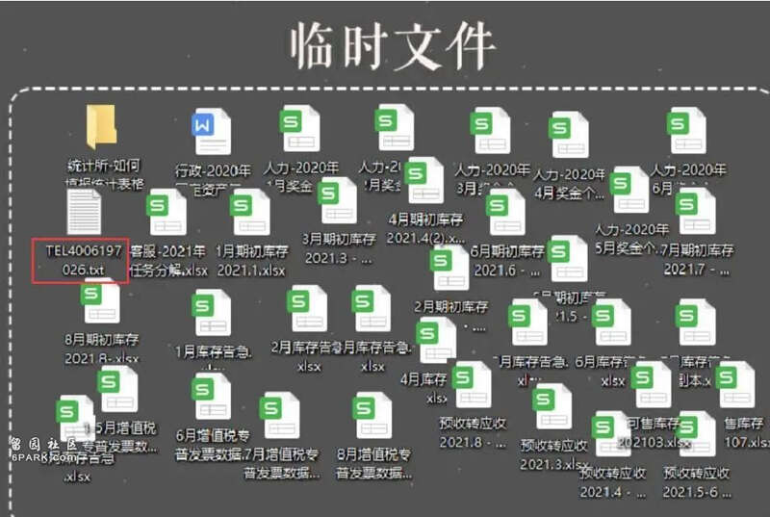
Task: Select the TEL4006197026.txt text file icon
Action: click(x=84, y=211)
